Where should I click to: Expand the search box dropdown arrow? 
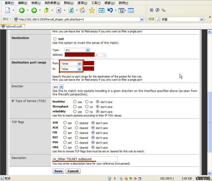click(202, 20)
